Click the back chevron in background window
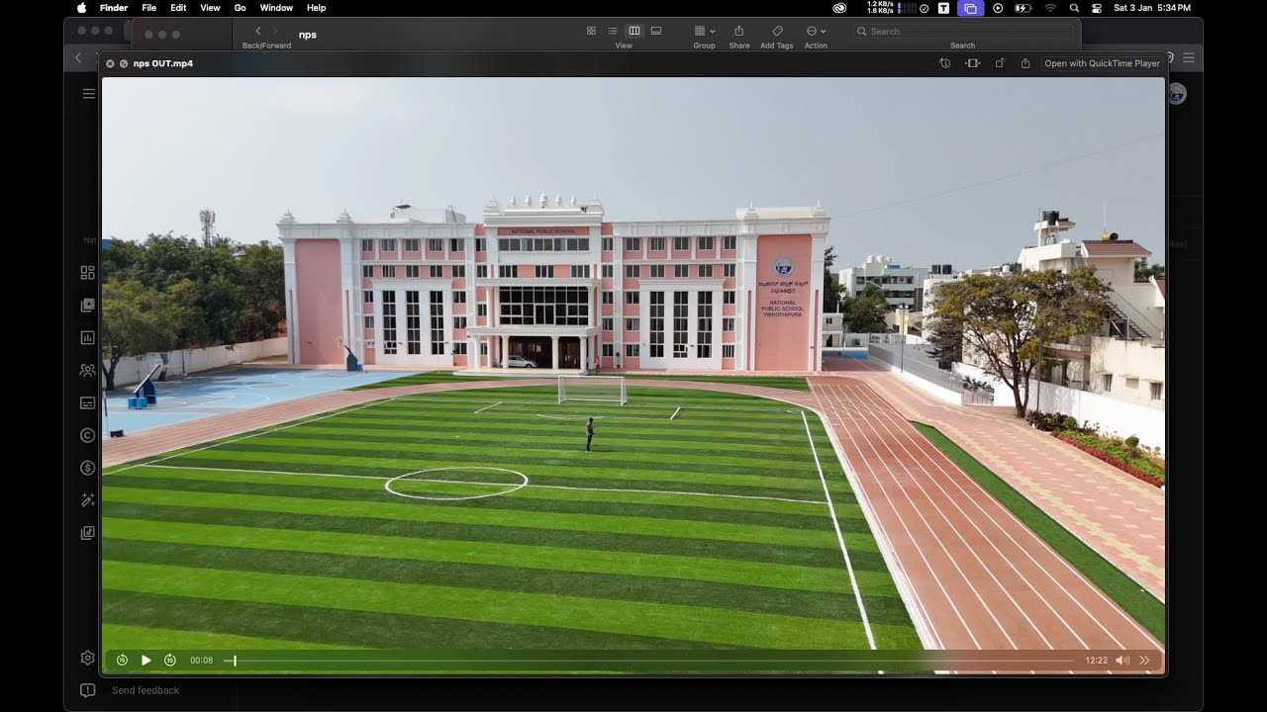The width and height of the screenshot is (1267, 712). tap(79, 57)
